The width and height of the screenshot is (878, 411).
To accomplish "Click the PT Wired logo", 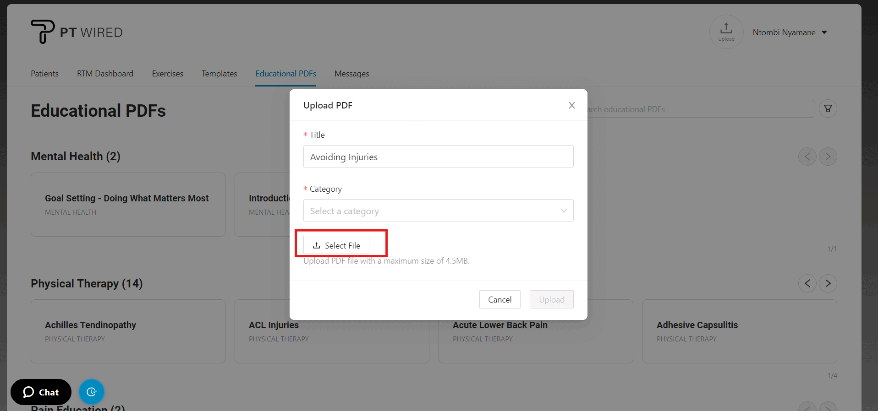I will point(77,32).
